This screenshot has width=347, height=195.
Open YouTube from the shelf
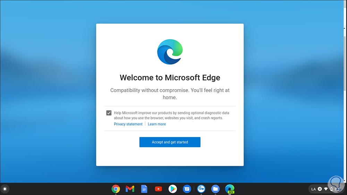[158, 189]
